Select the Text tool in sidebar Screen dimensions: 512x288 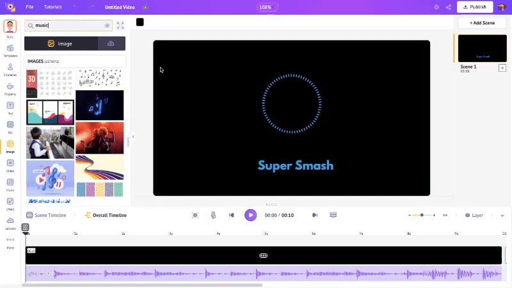(10, 106)
